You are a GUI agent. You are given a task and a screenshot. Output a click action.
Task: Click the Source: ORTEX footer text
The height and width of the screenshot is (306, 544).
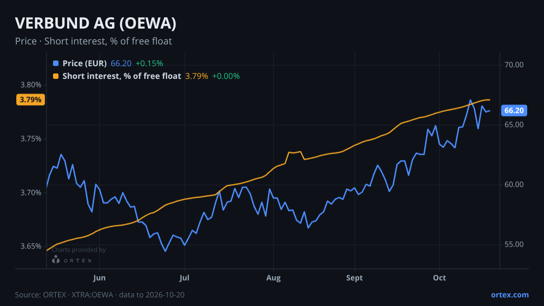100,295
